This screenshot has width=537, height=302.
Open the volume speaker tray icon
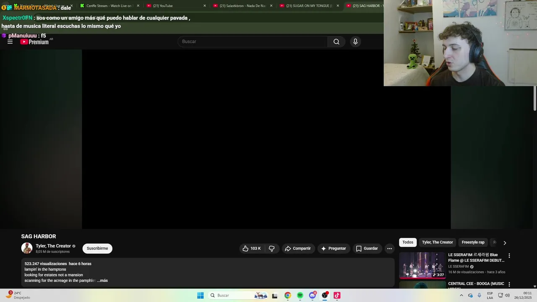(x=508, y=295)
